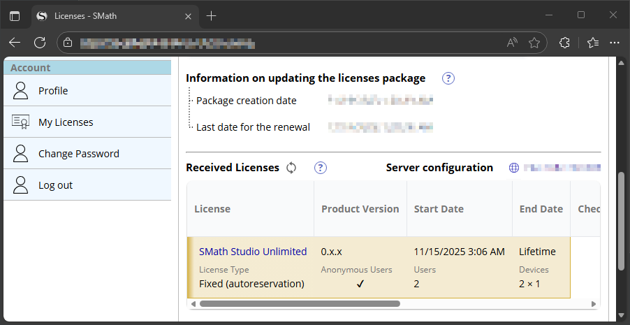The image size is (630, 325).
Task: Click the End Date column header
Action: pyautogui.click(x=541, y=209)
